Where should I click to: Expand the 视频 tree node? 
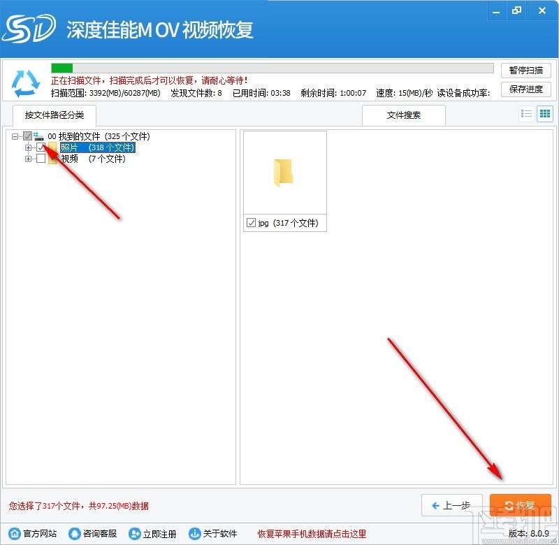pos(28,159)
